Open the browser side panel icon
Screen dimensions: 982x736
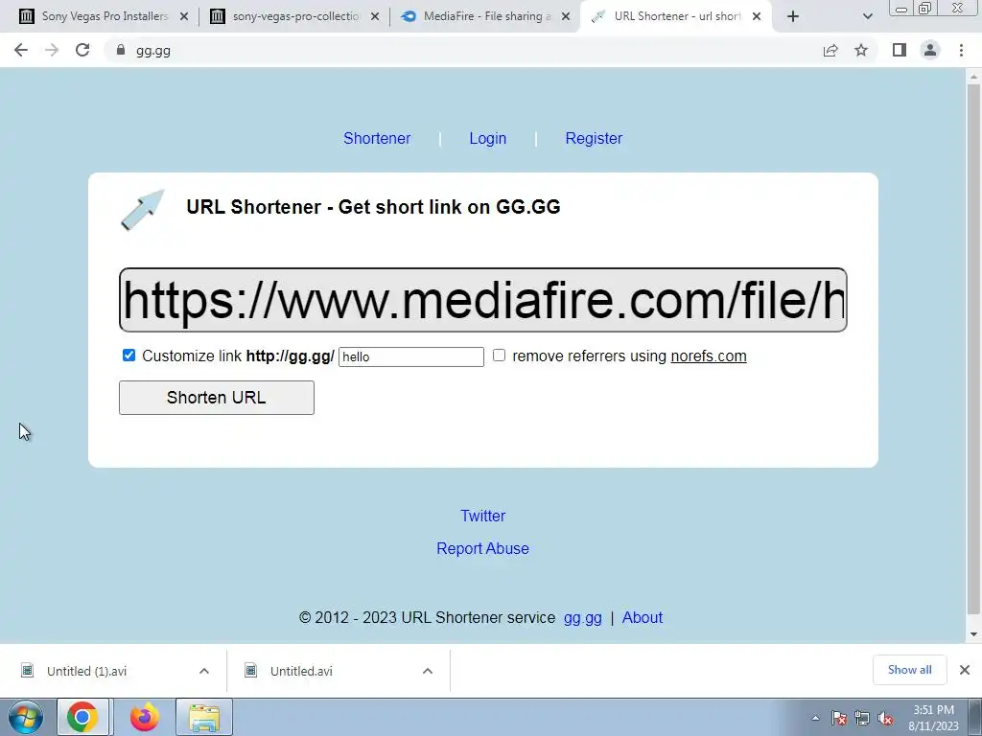[x=900, y=50]
